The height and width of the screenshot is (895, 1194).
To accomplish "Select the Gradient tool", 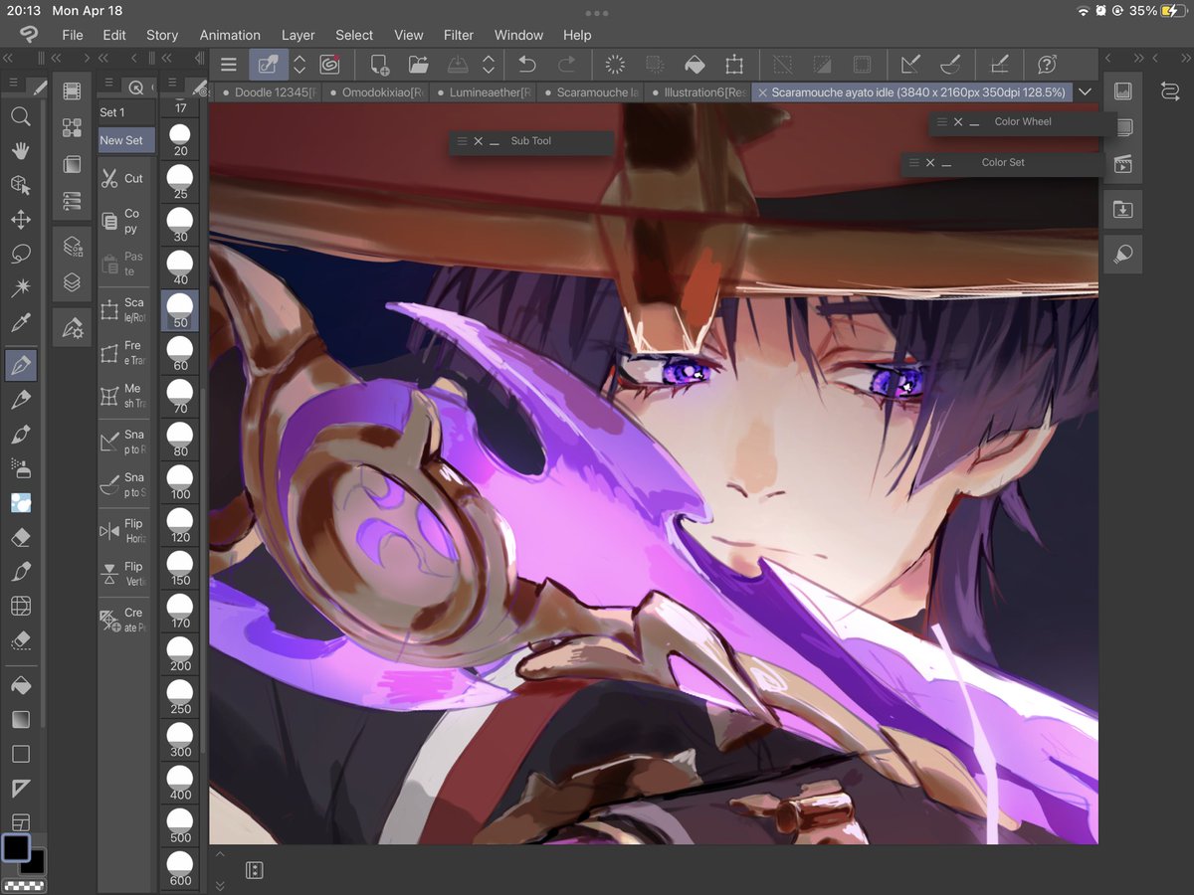I will (x=20, y=719).
